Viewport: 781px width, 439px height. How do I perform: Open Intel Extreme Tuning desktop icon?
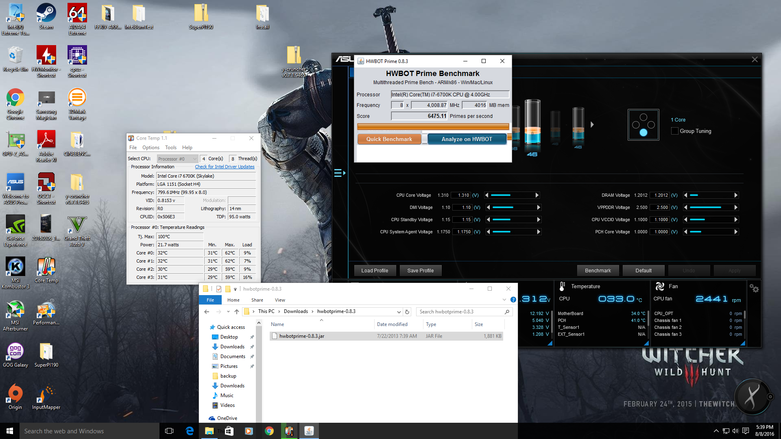pos(15,19)
